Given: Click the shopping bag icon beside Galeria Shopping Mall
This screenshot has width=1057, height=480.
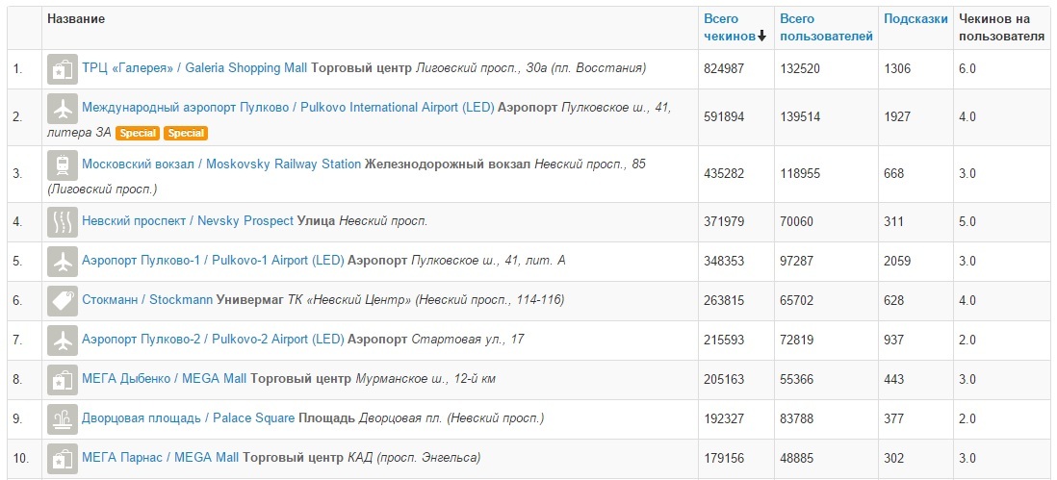Looking at the screenshot, I should (x=63, y=68).
